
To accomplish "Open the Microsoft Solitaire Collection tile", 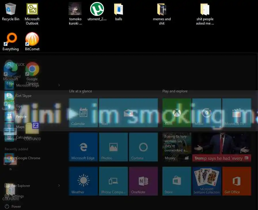I will point(207,181).
